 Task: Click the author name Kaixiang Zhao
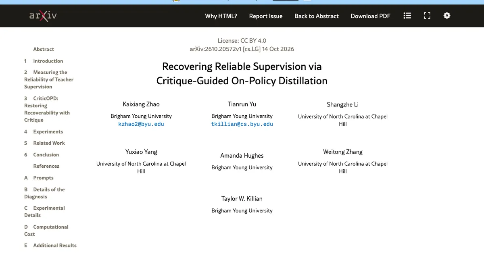click(141, 104)
